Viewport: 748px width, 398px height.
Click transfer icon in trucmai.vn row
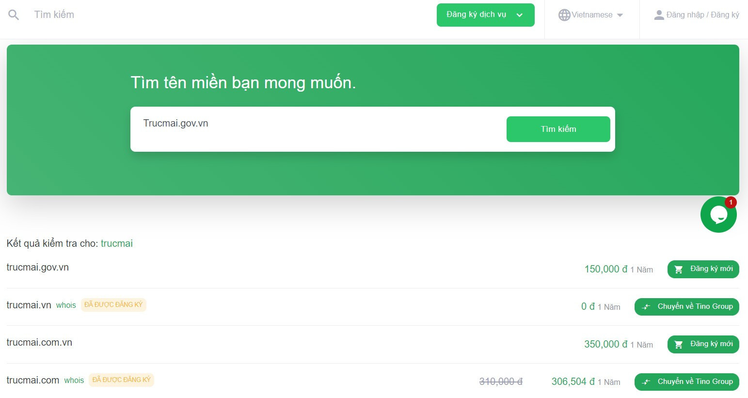(x=646, y=307)
